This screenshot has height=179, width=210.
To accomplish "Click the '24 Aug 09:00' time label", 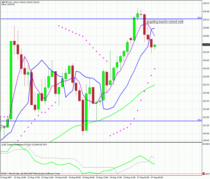I will [x=88, y=178].
